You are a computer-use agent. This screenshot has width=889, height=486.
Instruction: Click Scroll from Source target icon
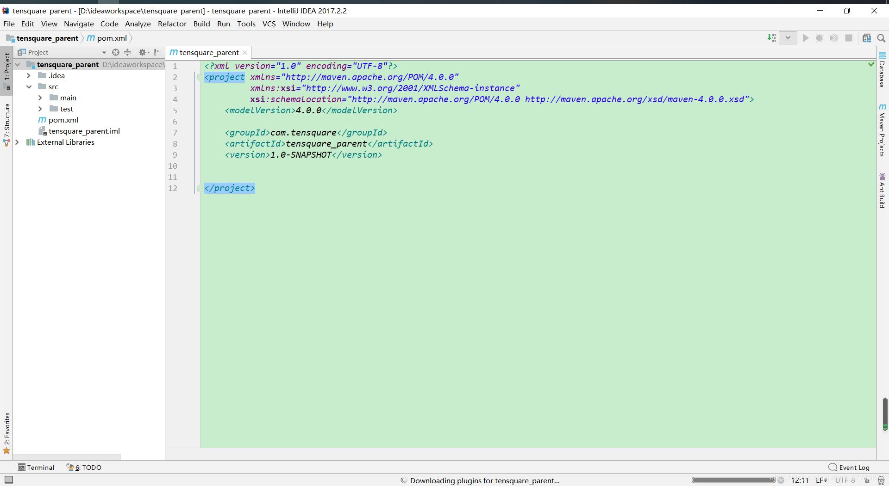coord(116,52)
